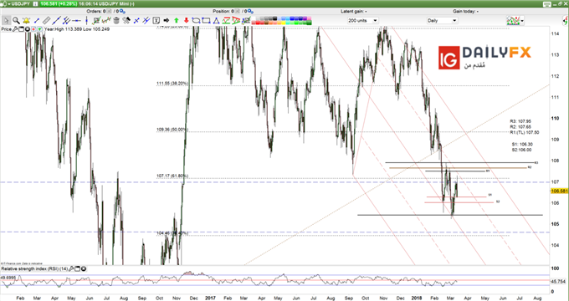This screenshot has width=569, height=301.
Task: Click the 109.36 (50.00%) Fibonacci label
Action: pos(172,130)
